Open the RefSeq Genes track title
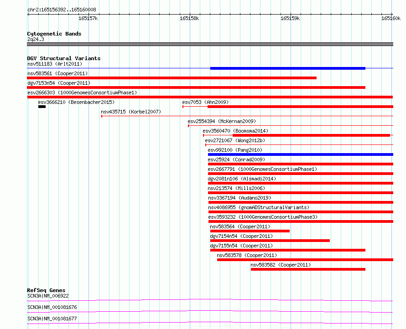 [46, 290]
